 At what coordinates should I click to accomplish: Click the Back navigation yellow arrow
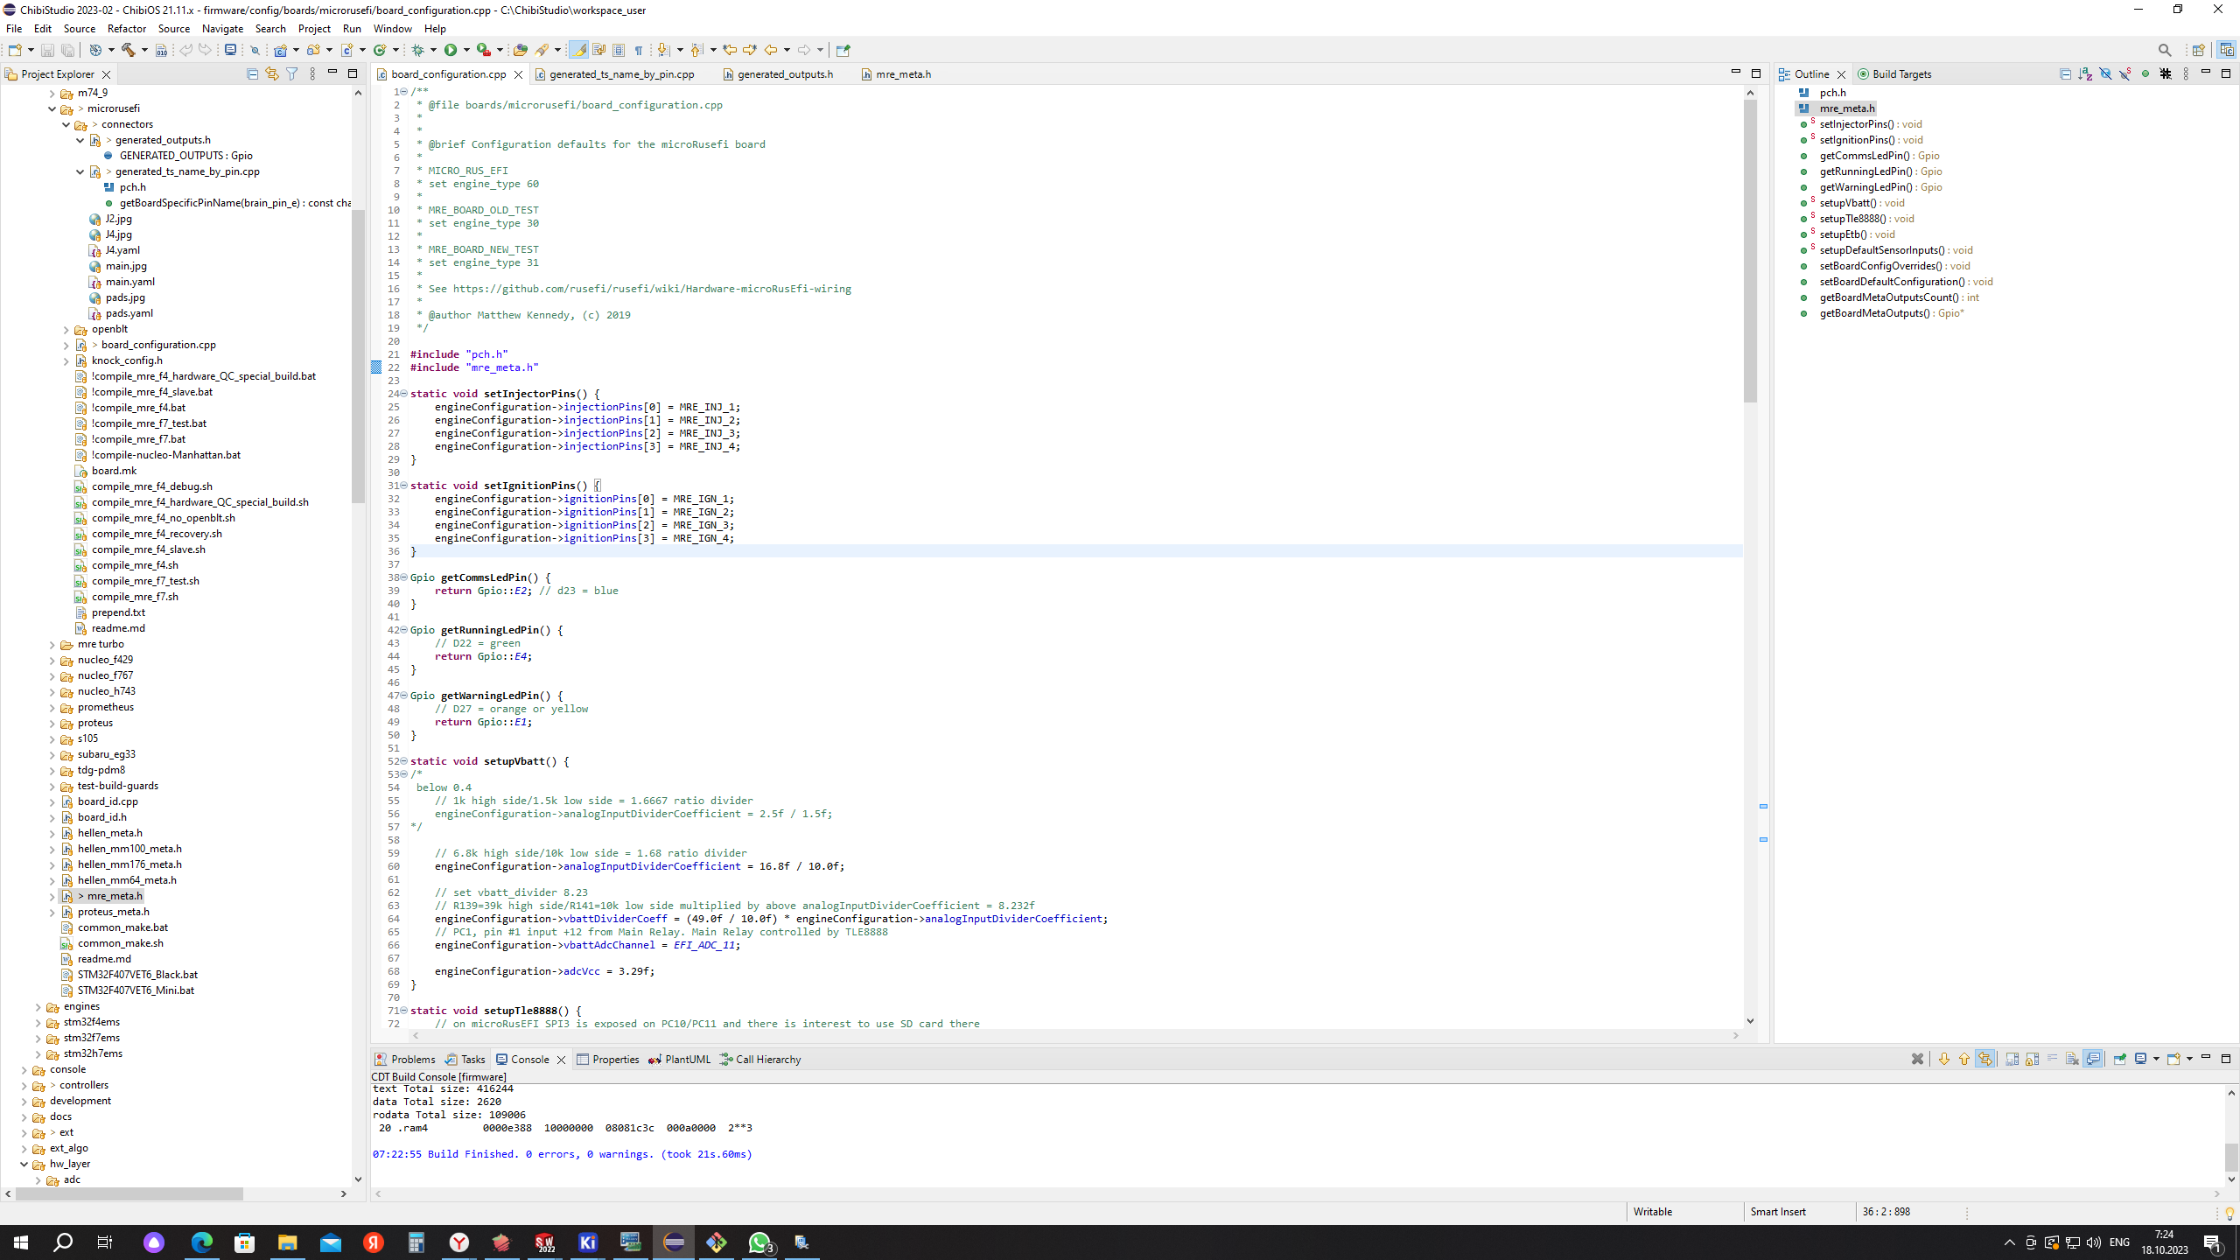770,50
